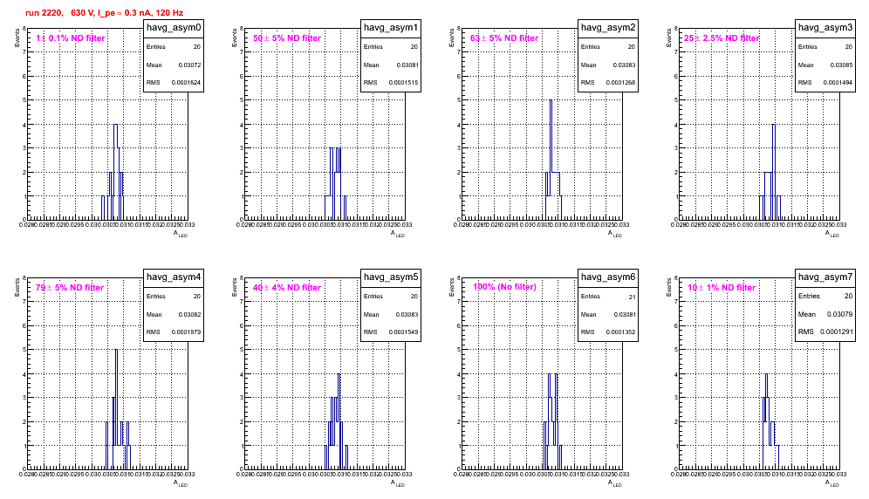Pick the Mean value 0.03083 in havg_asym5
Viewport: 869px width, 499px height.
pos(407,314)
